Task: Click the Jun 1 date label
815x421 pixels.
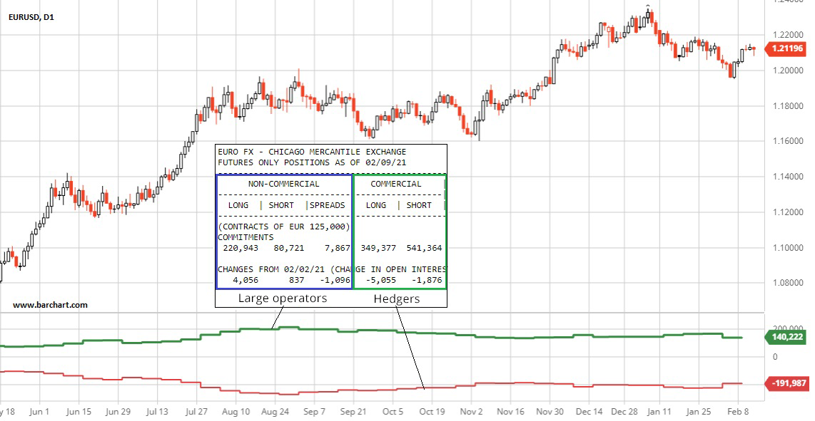Action: [39, 412]
